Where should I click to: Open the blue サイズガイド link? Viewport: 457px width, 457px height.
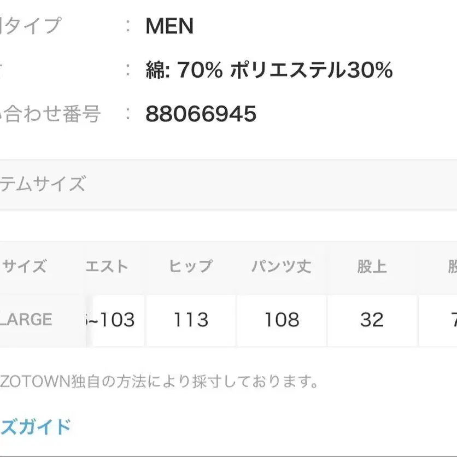point(36,426)
